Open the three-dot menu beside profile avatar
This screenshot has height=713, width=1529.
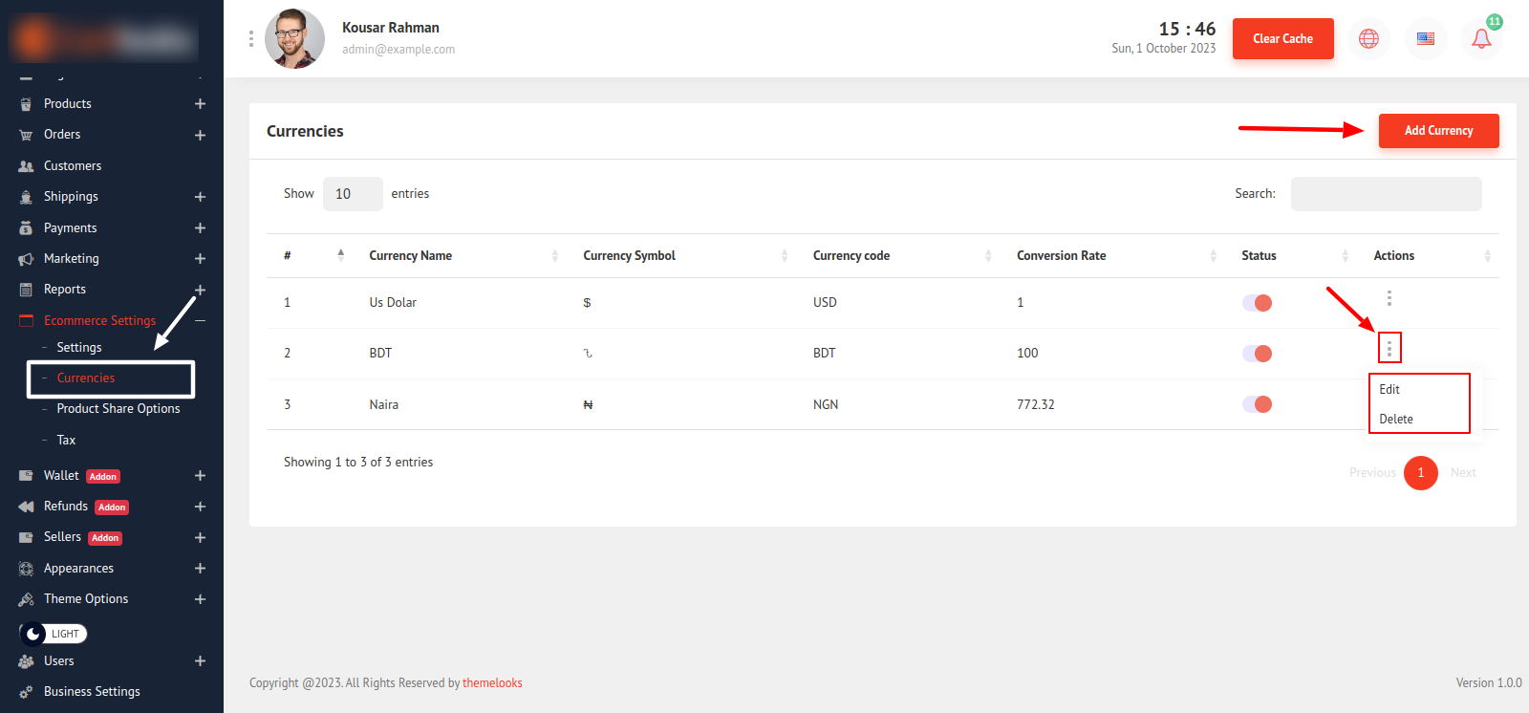pyautogui.click(x=251, y=38)
